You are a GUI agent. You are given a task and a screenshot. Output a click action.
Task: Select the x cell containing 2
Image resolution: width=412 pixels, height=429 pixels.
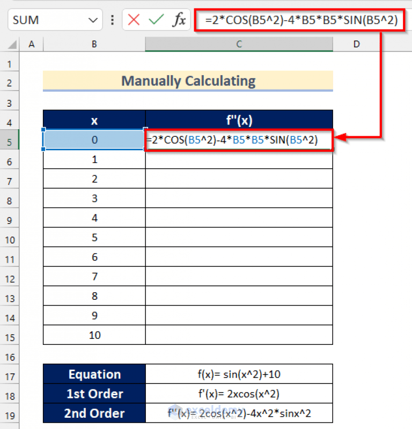(x=94, y=179)
